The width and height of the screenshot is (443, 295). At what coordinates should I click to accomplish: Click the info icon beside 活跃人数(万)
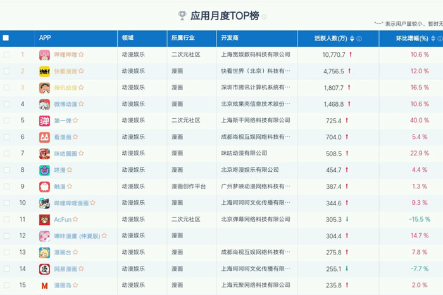359,39
